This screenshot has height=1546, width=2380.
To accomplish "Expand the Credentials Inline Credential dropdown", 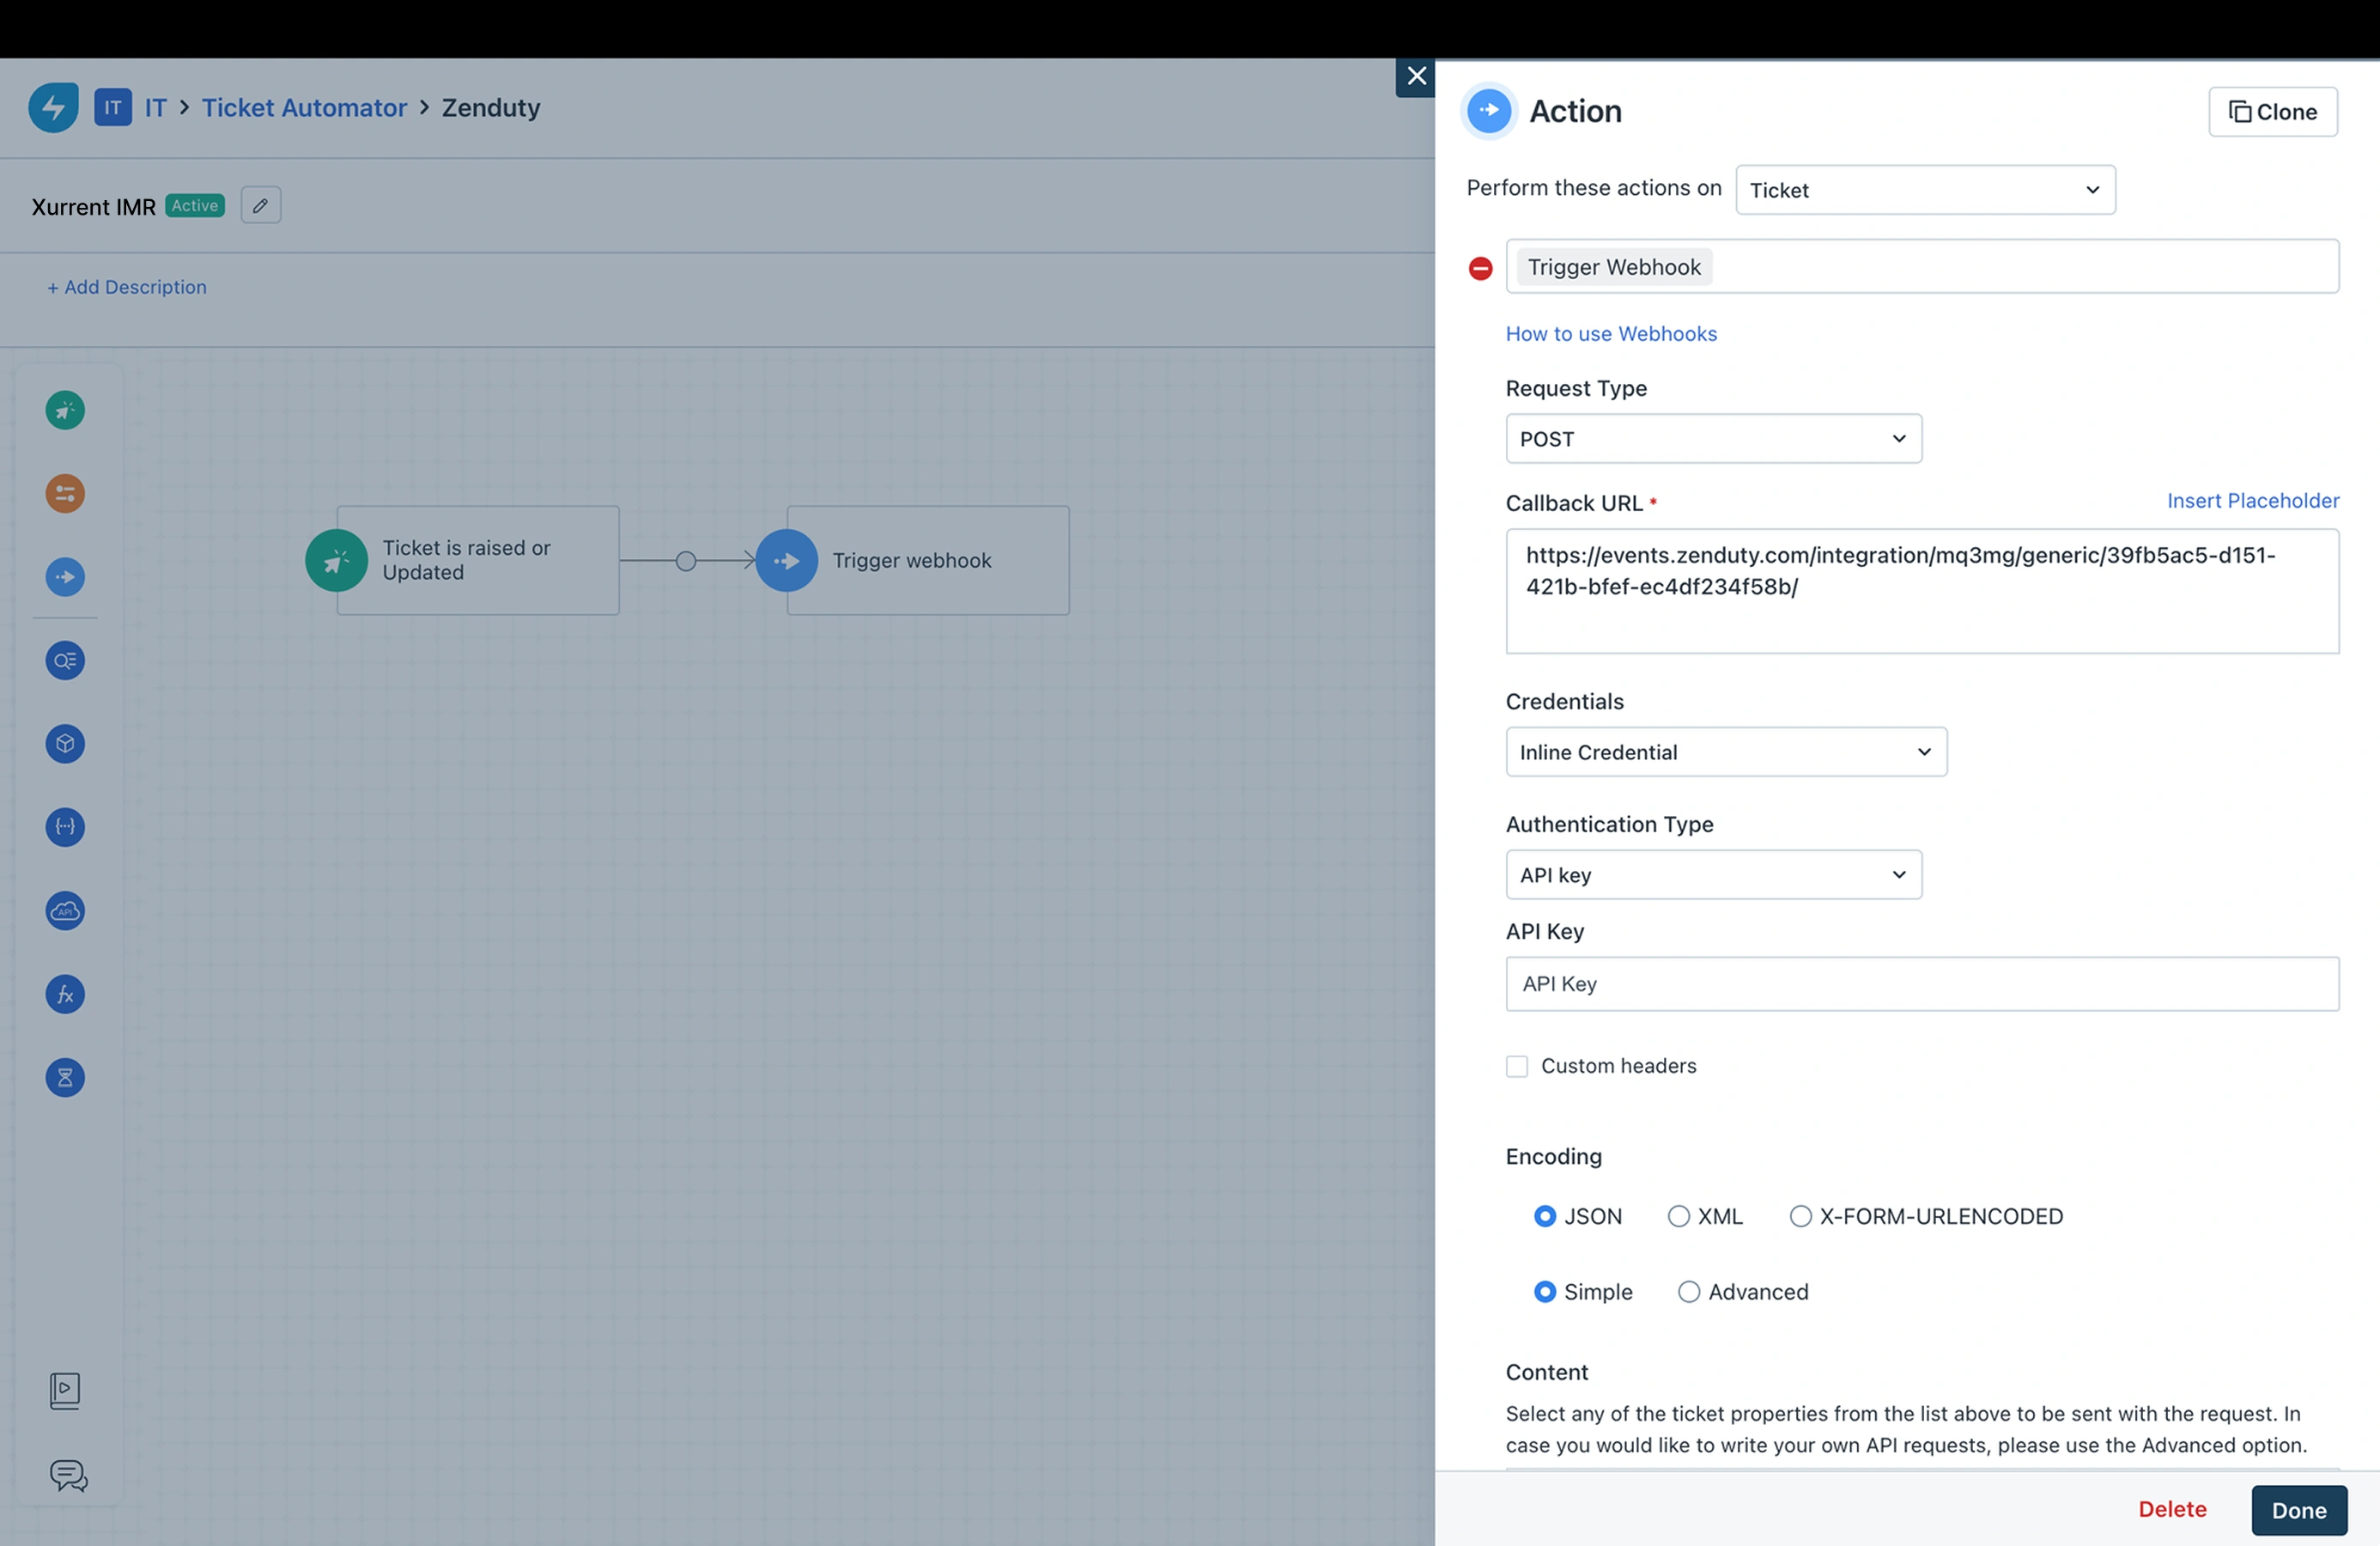I will 1725,752.
